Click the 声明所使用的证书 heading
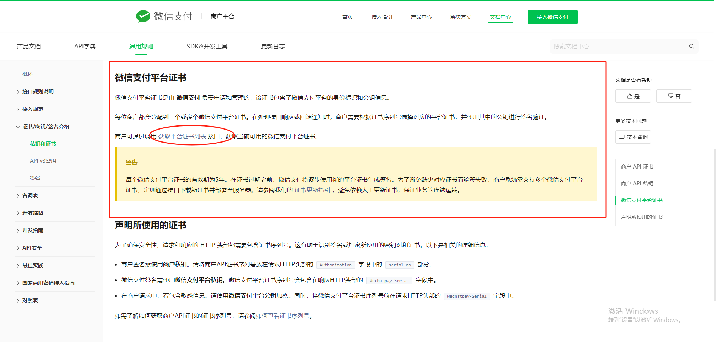 click(151, 225)
